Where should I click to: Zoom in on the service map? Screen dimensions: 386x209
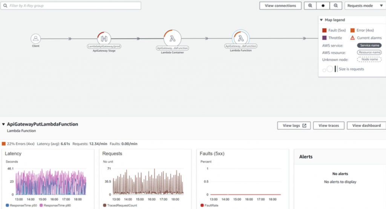point(310,5)
